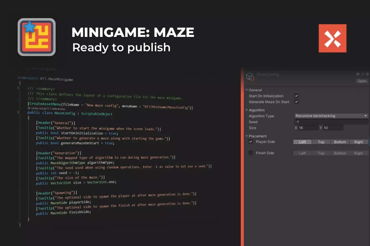
Task: Click the Size X value field
Action: pos(308,128)
